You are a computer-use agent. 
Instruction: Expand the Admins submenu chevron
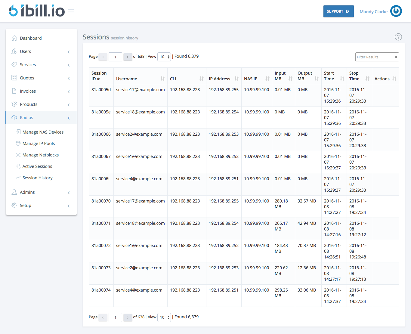click(69, 193)
